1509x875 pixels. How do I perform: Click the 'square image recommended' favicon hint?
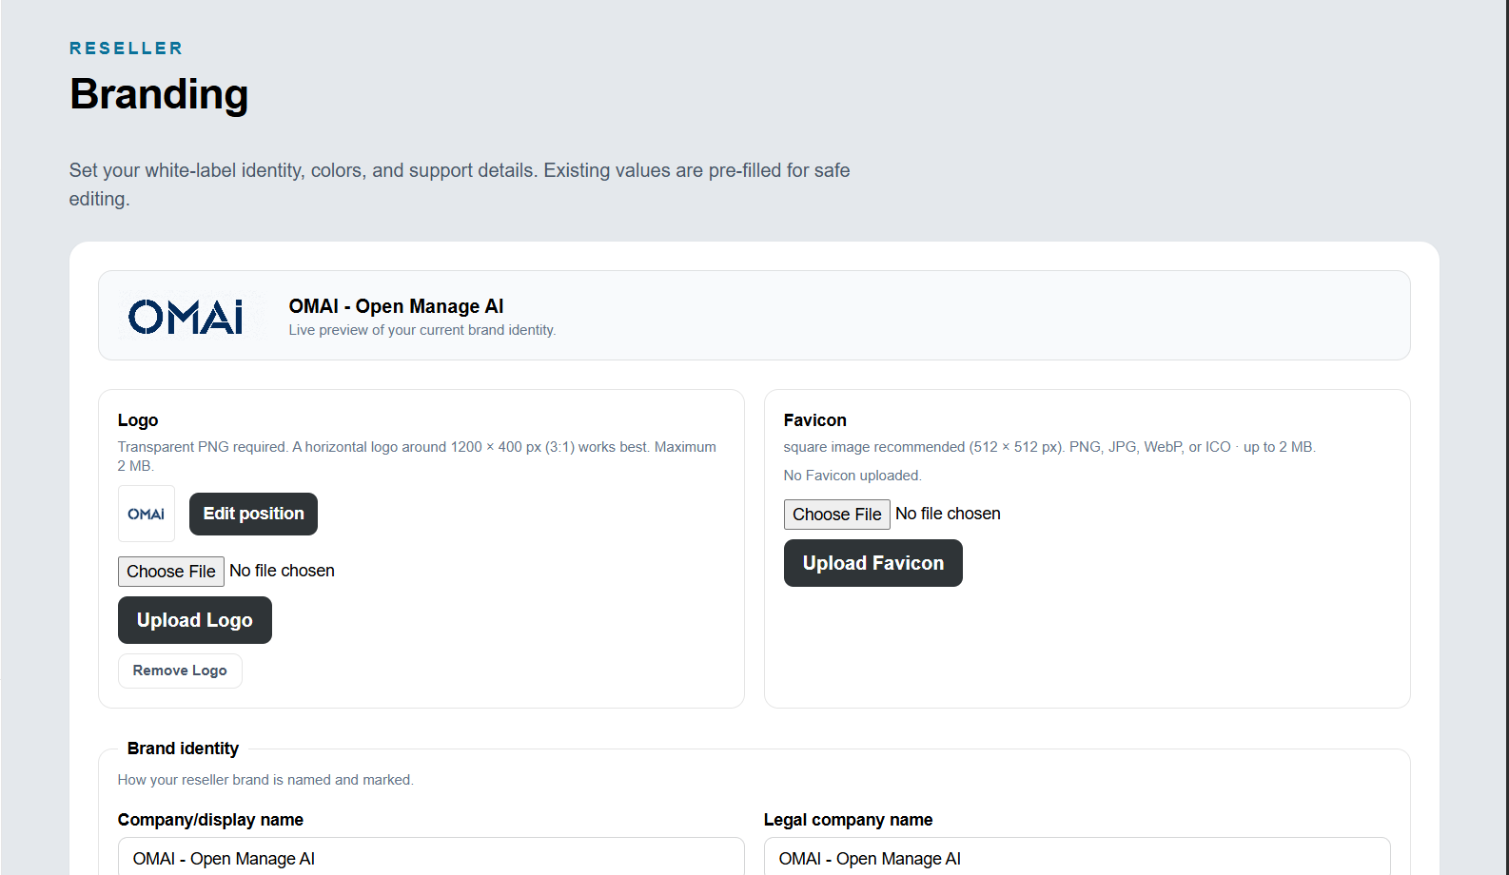pyautogui.click(x=1049, y=447)
